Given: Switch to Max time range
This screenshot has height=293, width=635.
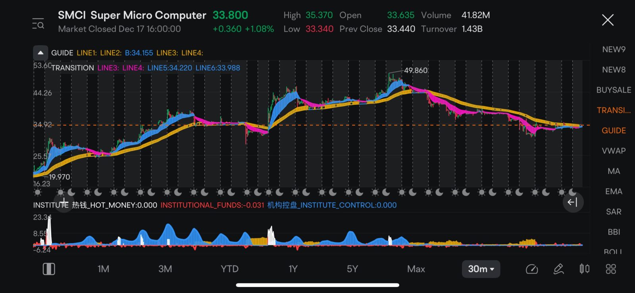Looking at the screenshot, I should pyautogui.click(x=416, y=269).
